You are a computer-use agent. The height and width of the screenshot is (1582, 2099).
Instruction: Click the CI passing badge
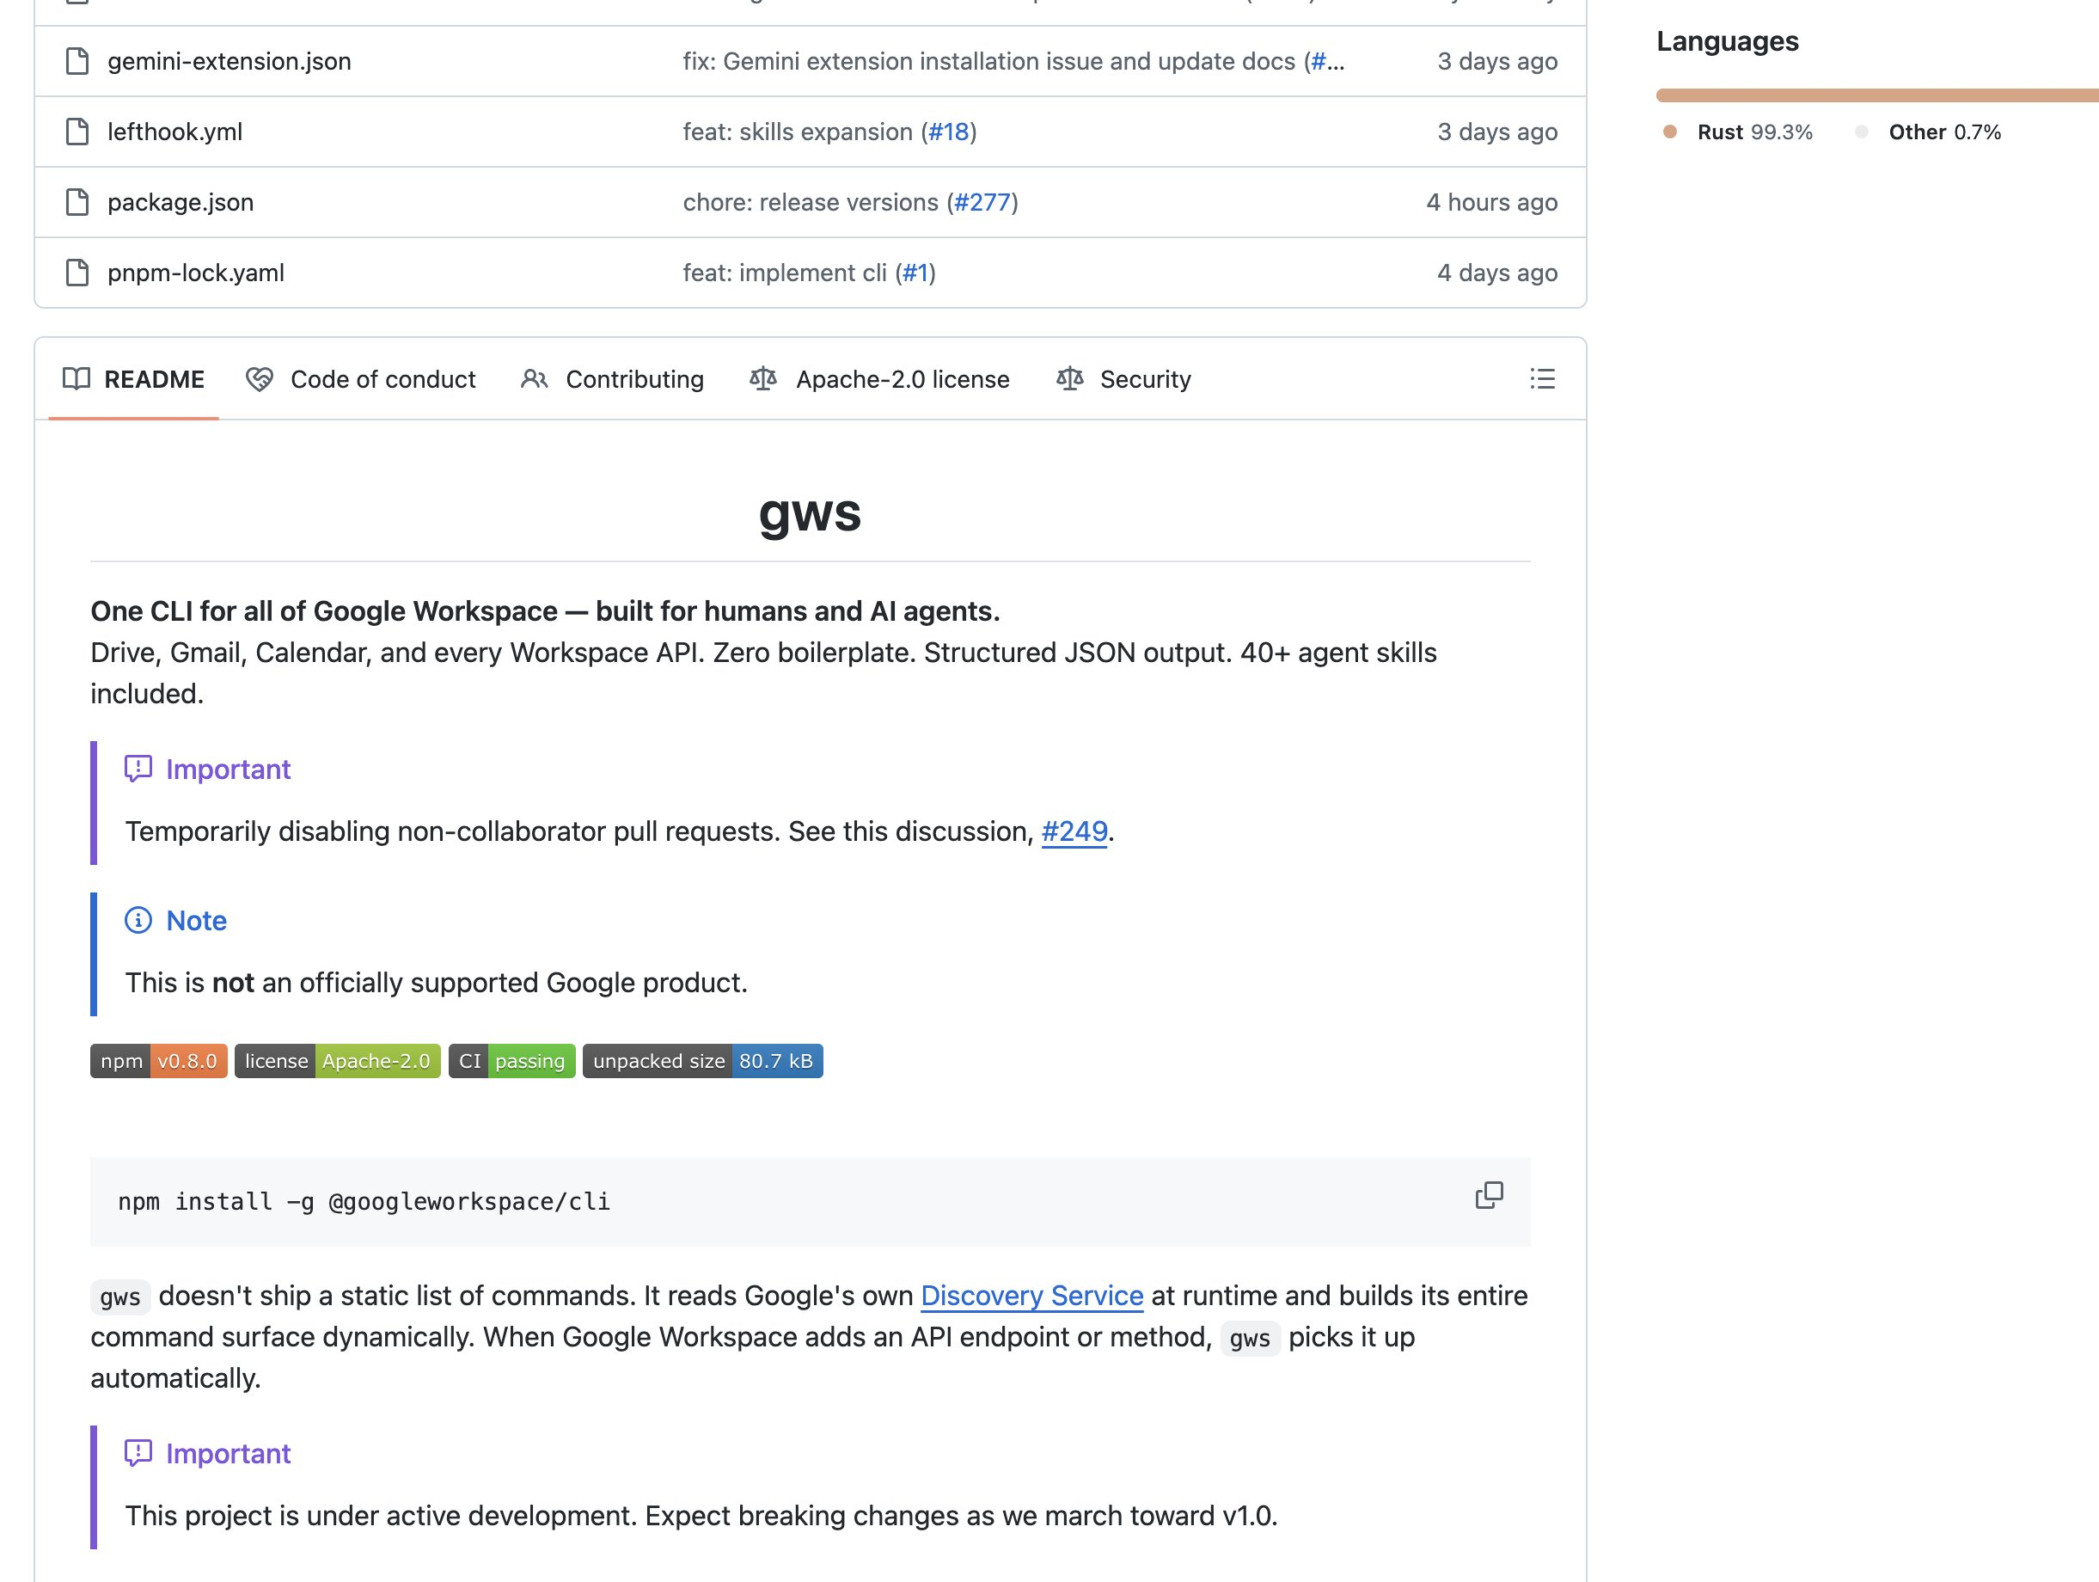click(511, 1061)
